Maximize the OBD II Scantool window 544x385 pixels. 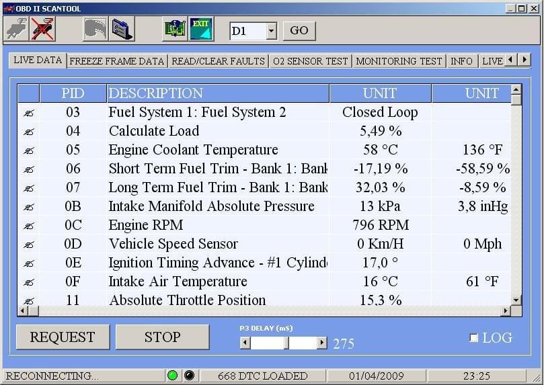[521, 8]
